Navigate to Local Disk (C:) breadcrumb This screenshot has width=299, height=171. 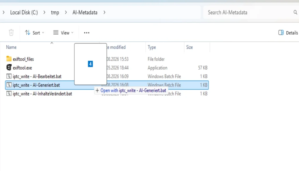point(24,12)
